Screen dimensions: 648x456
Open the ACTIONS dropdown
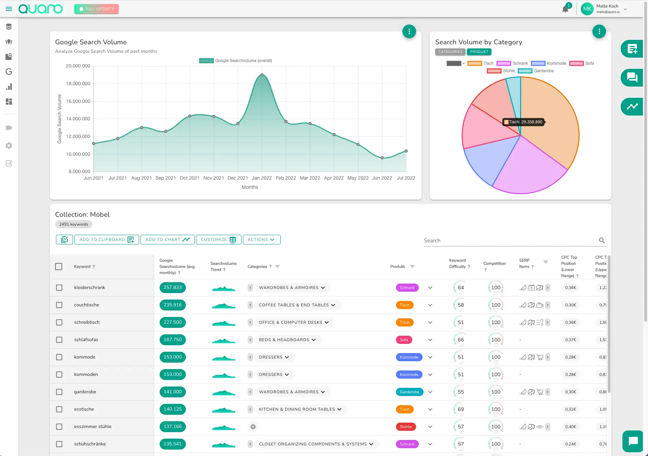click(x=261, y=240)
